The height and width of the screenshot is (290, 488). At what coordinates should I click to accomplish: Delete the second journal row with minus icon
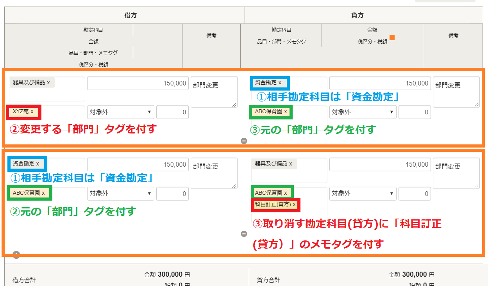click(244, 234)
